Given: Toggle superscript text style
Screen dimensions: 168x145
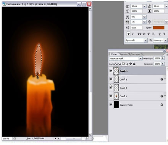Looking at the screenshot, I should click(x=149, y=34).
